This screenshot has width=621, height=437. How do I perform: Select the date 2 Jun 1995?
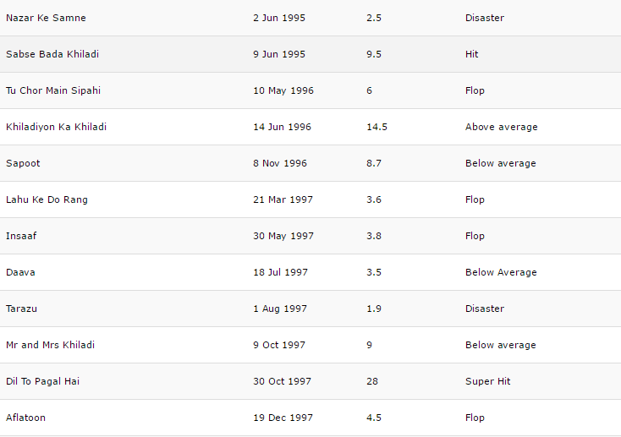[279, 18]
